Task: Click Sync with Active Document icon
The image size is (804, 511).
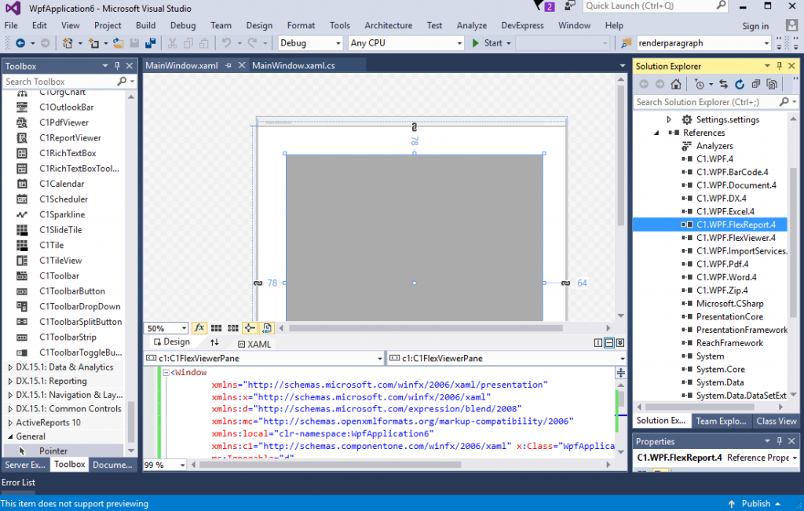Action: point(723,84)
